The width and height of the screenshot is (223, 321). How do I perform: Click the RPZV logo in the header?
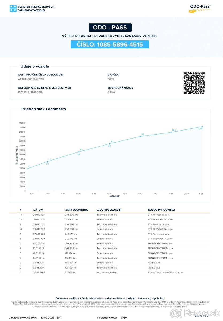pos(13,8)
